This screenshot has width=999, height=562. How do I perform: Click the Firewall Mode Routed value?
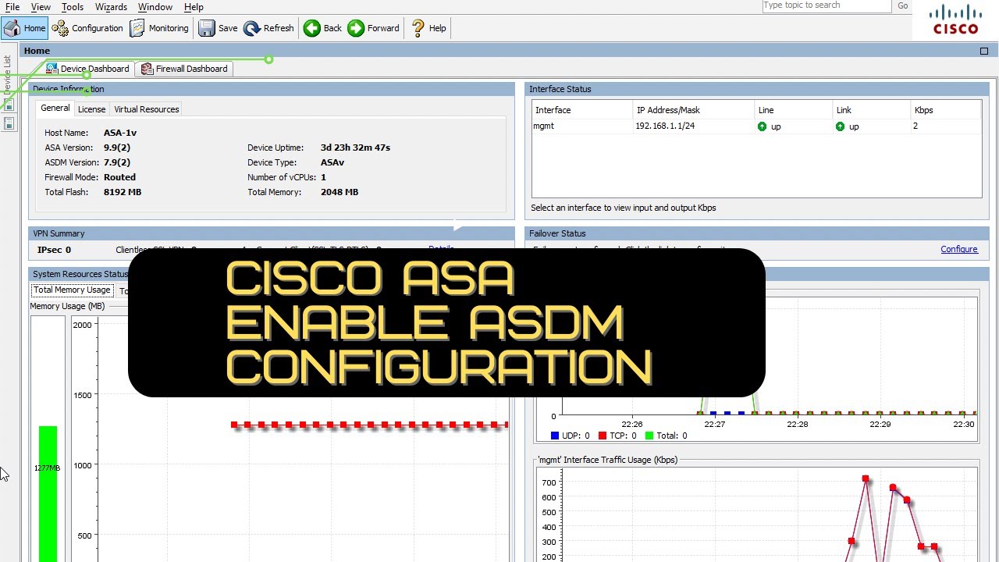(119, 177)
